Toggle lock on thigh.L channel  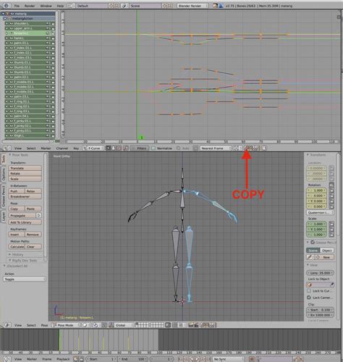tap(53, 135)
